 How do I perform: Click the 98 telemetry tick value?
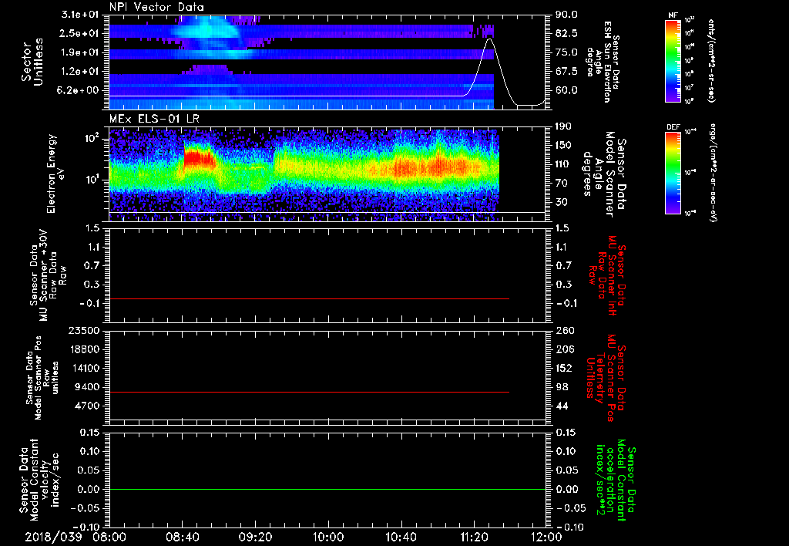[562, 387]
